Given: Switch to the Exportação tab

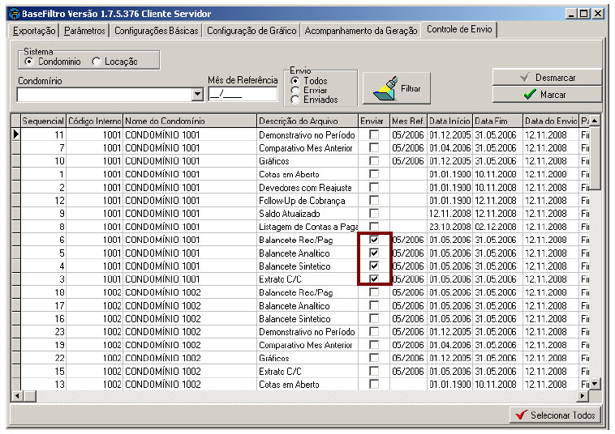Looking at the screenshot, I should [35, 31].
